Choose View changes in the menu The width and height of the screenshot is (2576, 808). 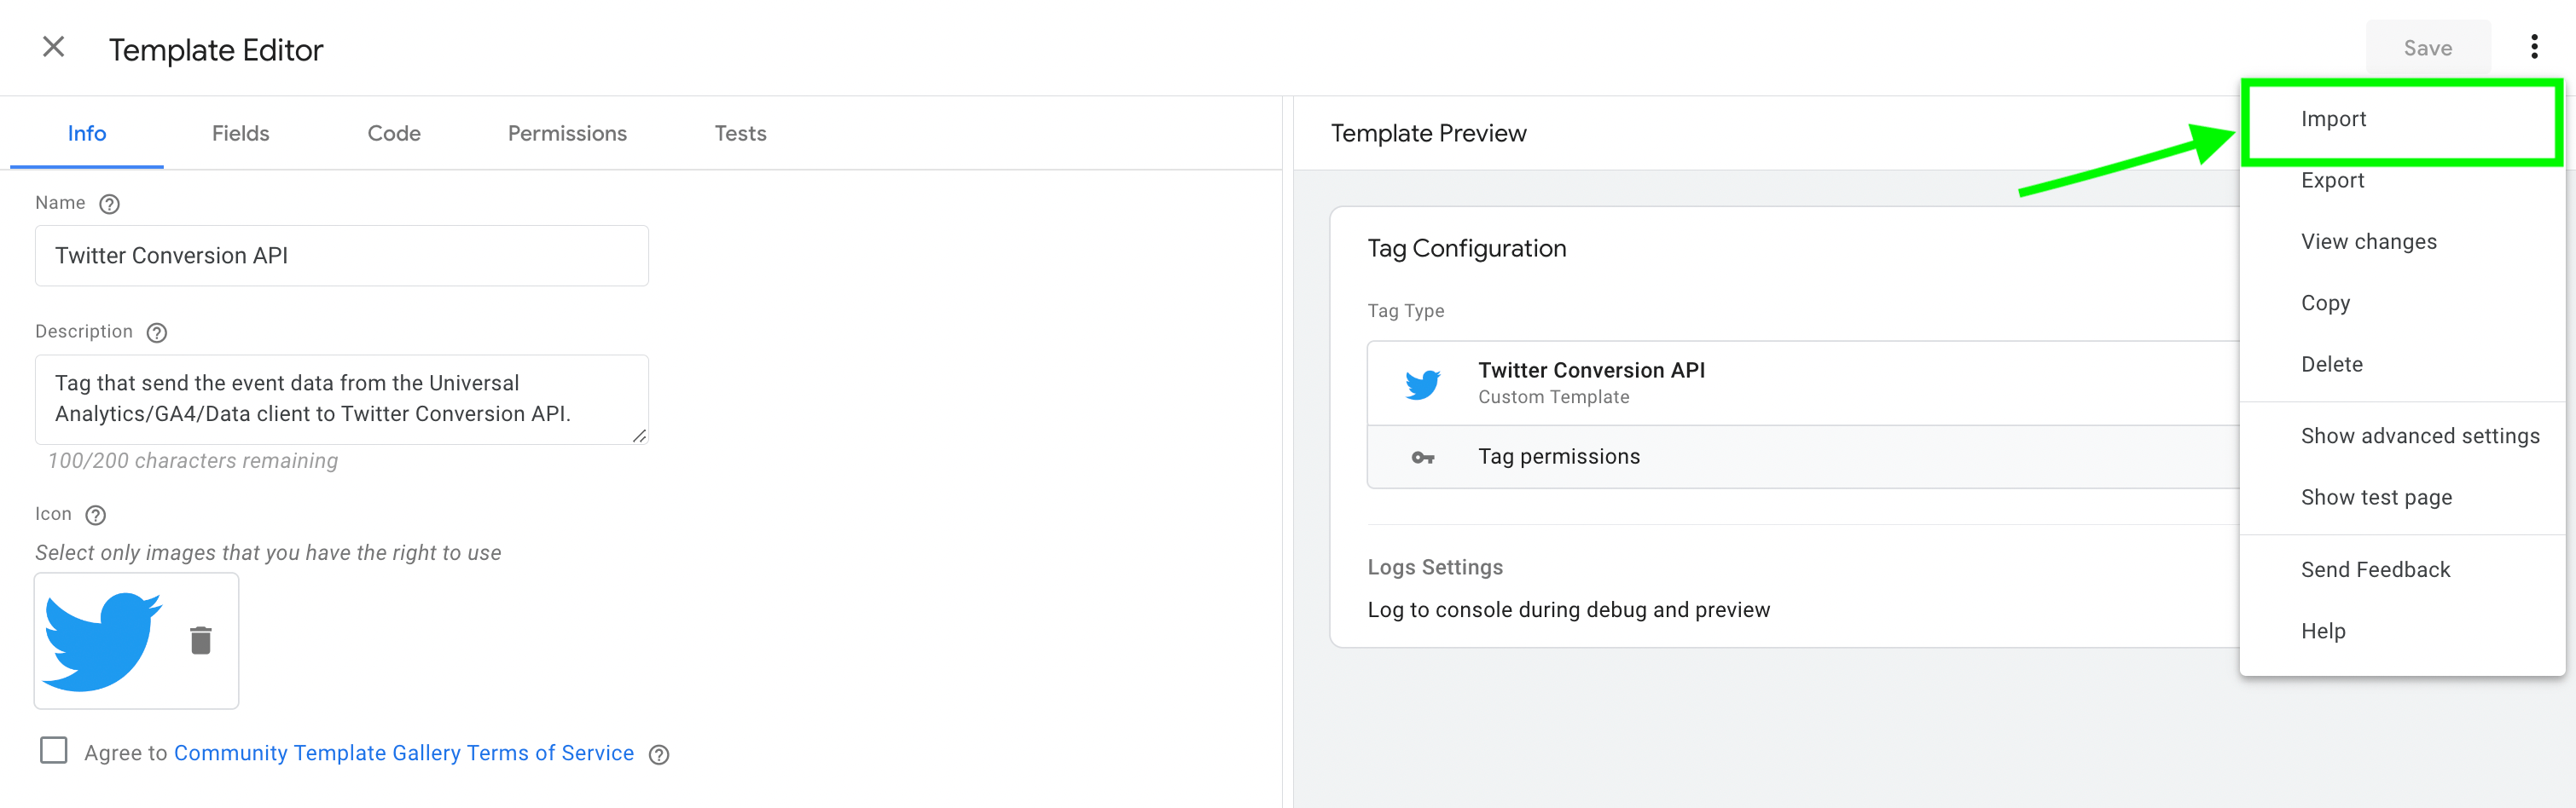[x=2402, y=242]
